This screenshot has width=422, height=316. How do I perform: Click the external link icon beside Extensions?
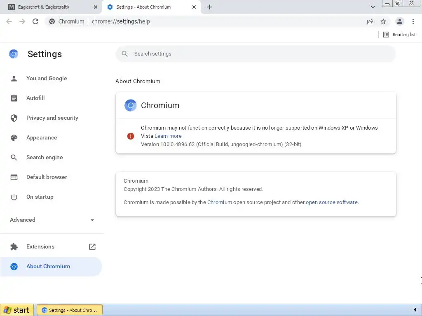point(92,247)
